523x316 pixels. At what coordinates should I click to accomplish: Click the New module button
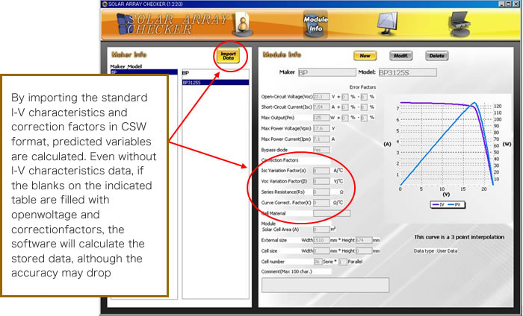coord(366,55)
